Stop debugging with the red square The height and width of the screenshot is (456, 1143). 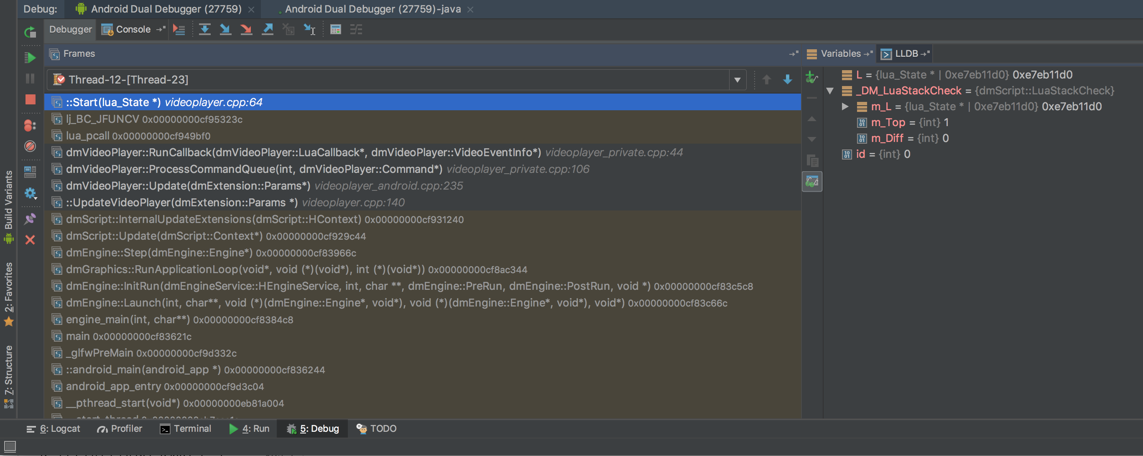(x=30, y=99)
